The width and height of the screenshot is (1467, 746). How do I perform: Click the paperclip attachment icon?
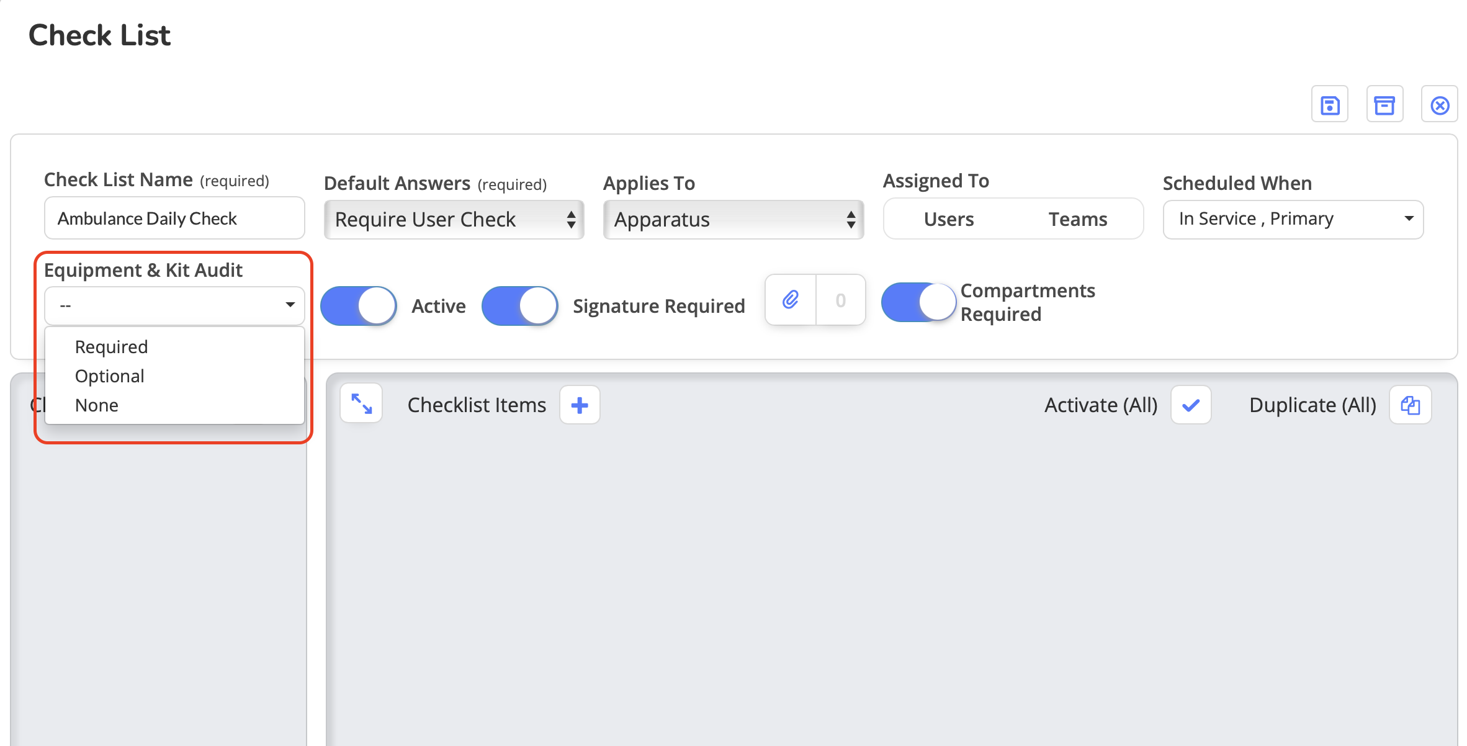coord(790,300)
